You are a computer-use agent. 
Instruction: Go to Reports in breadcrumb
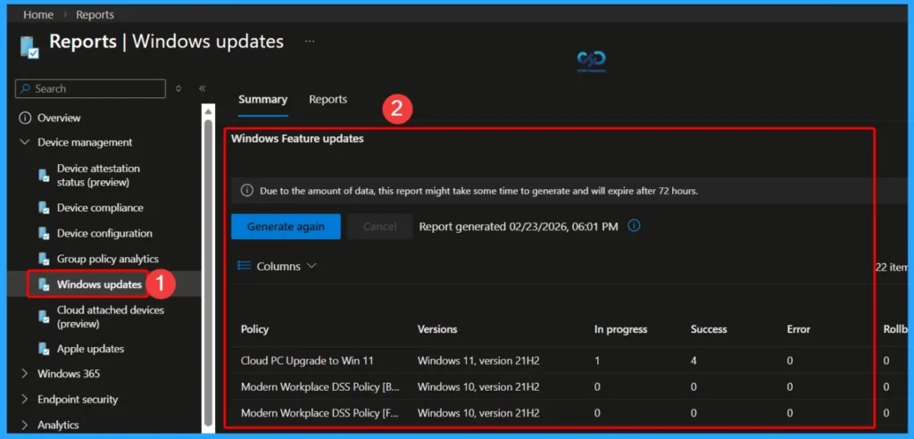pyautogui.click(x=95, y=14)
